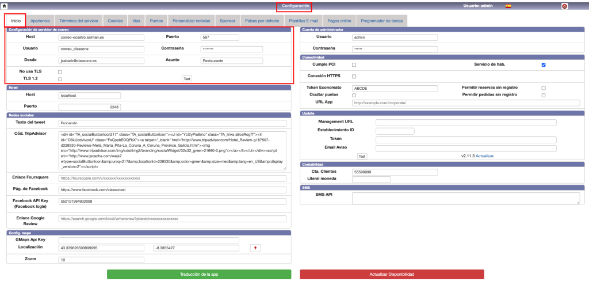Enable the No usa TLS checkbox

pyautogui.click(x=60, y=72)
